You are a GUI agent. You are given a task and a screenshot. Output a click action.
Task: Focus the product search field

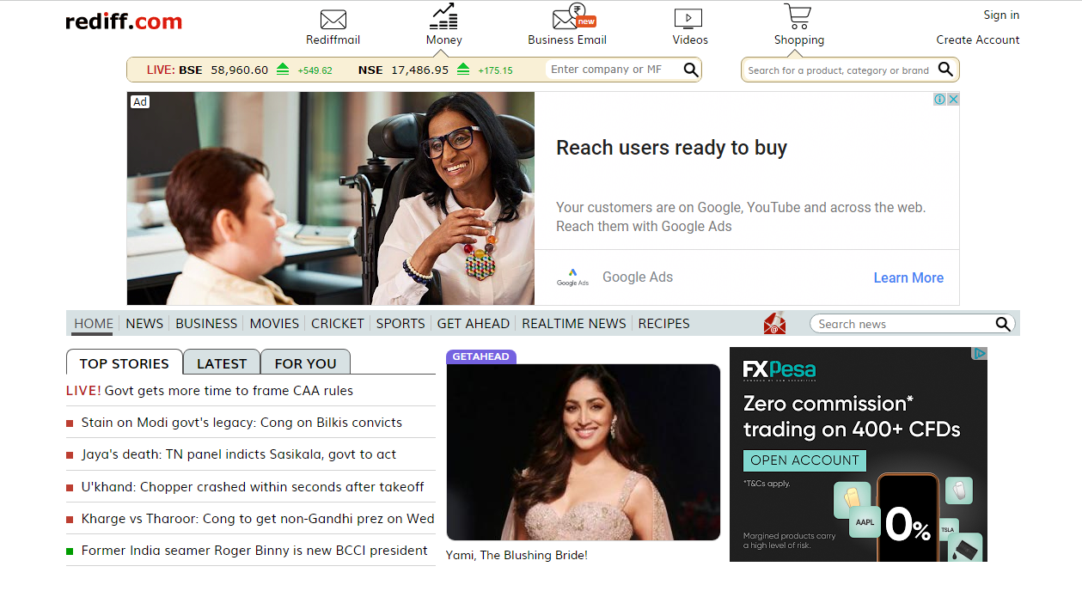pyautogui.click(x=840, y=70)
